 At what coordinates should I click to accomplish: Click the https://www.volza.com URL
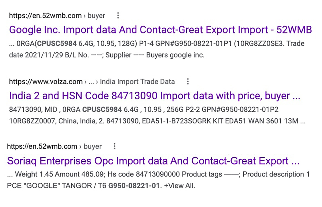point(46,81)
